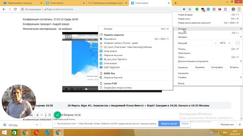Click 'Вырезать' in the edit row
The image size is (243, 136).
coord(200,67)
